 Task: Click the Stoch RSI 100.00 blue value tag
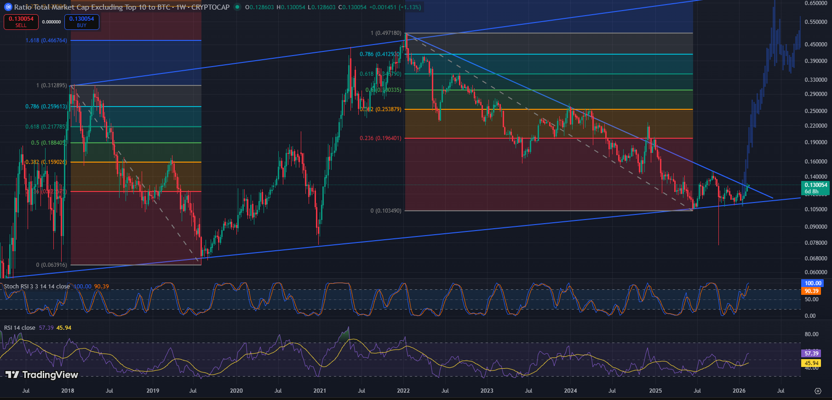(x=813, y=283)
